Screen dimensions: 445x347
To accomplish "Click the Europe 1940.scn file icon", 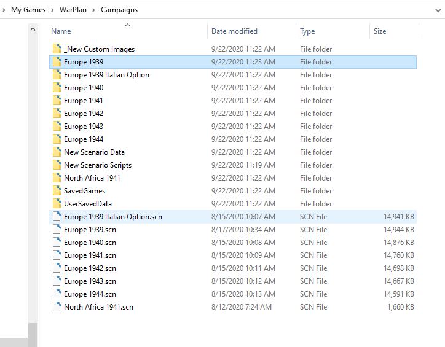I will pyautogui.click(x=57, y=243).
